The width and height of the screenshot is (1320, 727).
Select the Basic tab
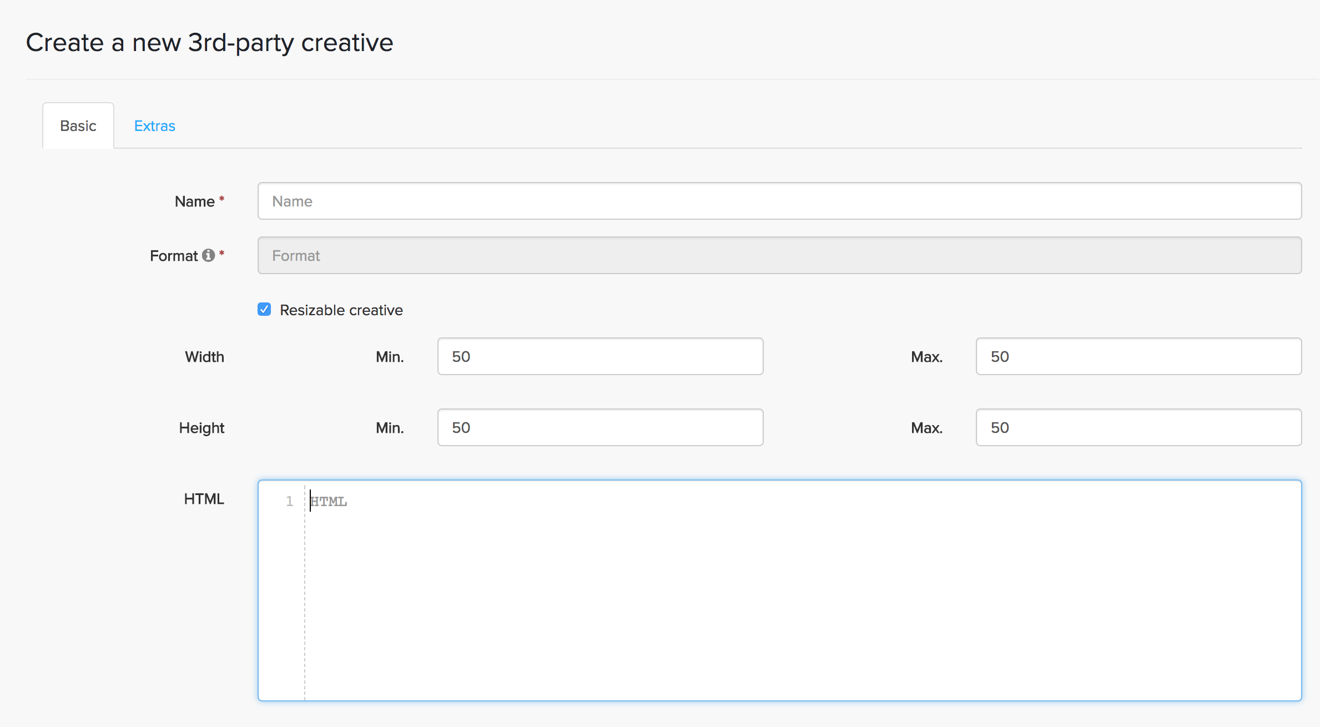coord(78,126)
